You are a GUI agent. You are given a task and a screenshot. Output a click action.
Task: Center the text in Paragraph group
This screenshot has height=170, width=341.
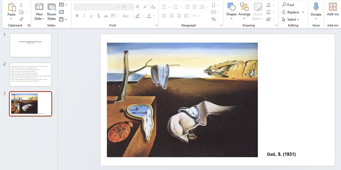tap(172, 16)
